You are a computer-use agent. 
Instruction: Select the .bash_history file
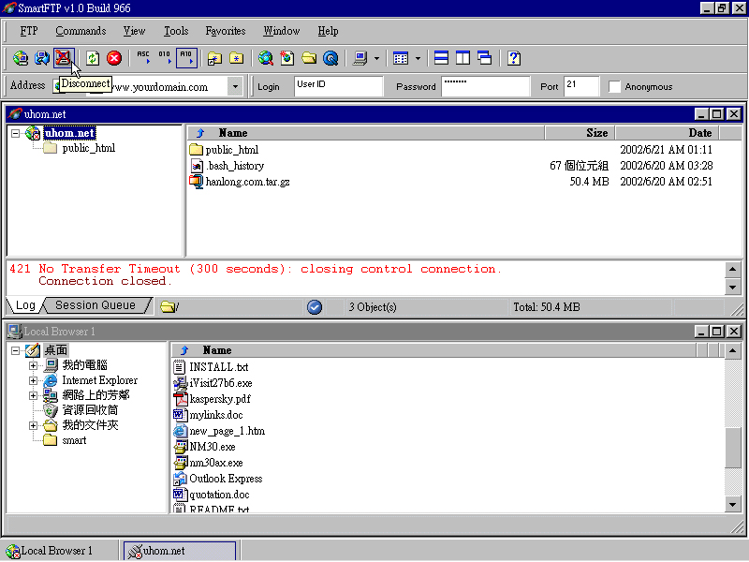235,166
